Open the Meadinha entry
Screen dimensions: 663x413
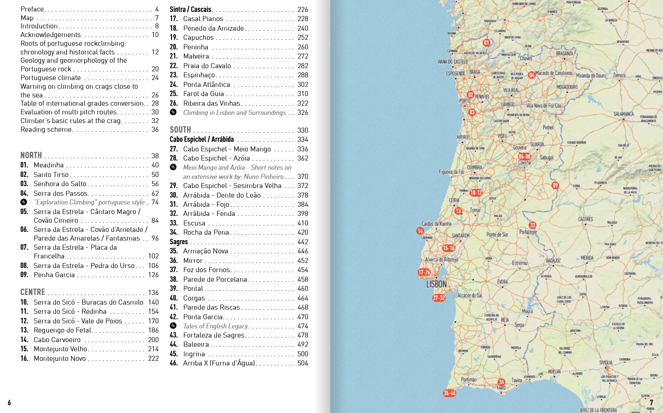tap(49, 165)
